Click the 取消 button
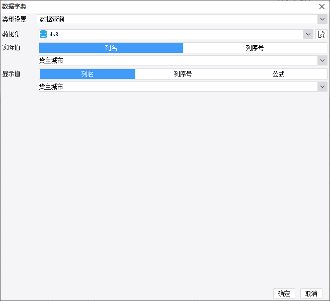Screen dimensions: 330x301 tap(311, 293)
